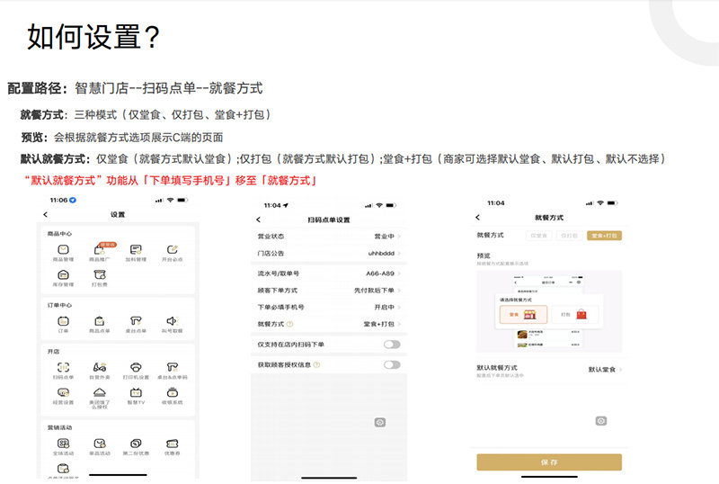Click the 预览 label in the 就餐方式 screen
719x484 pixels.
[484, 255]
